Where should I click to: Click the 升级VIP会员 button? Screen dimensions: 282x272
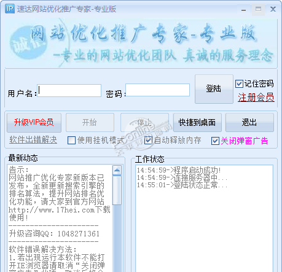pyautogui.click(x=34, y=123)
